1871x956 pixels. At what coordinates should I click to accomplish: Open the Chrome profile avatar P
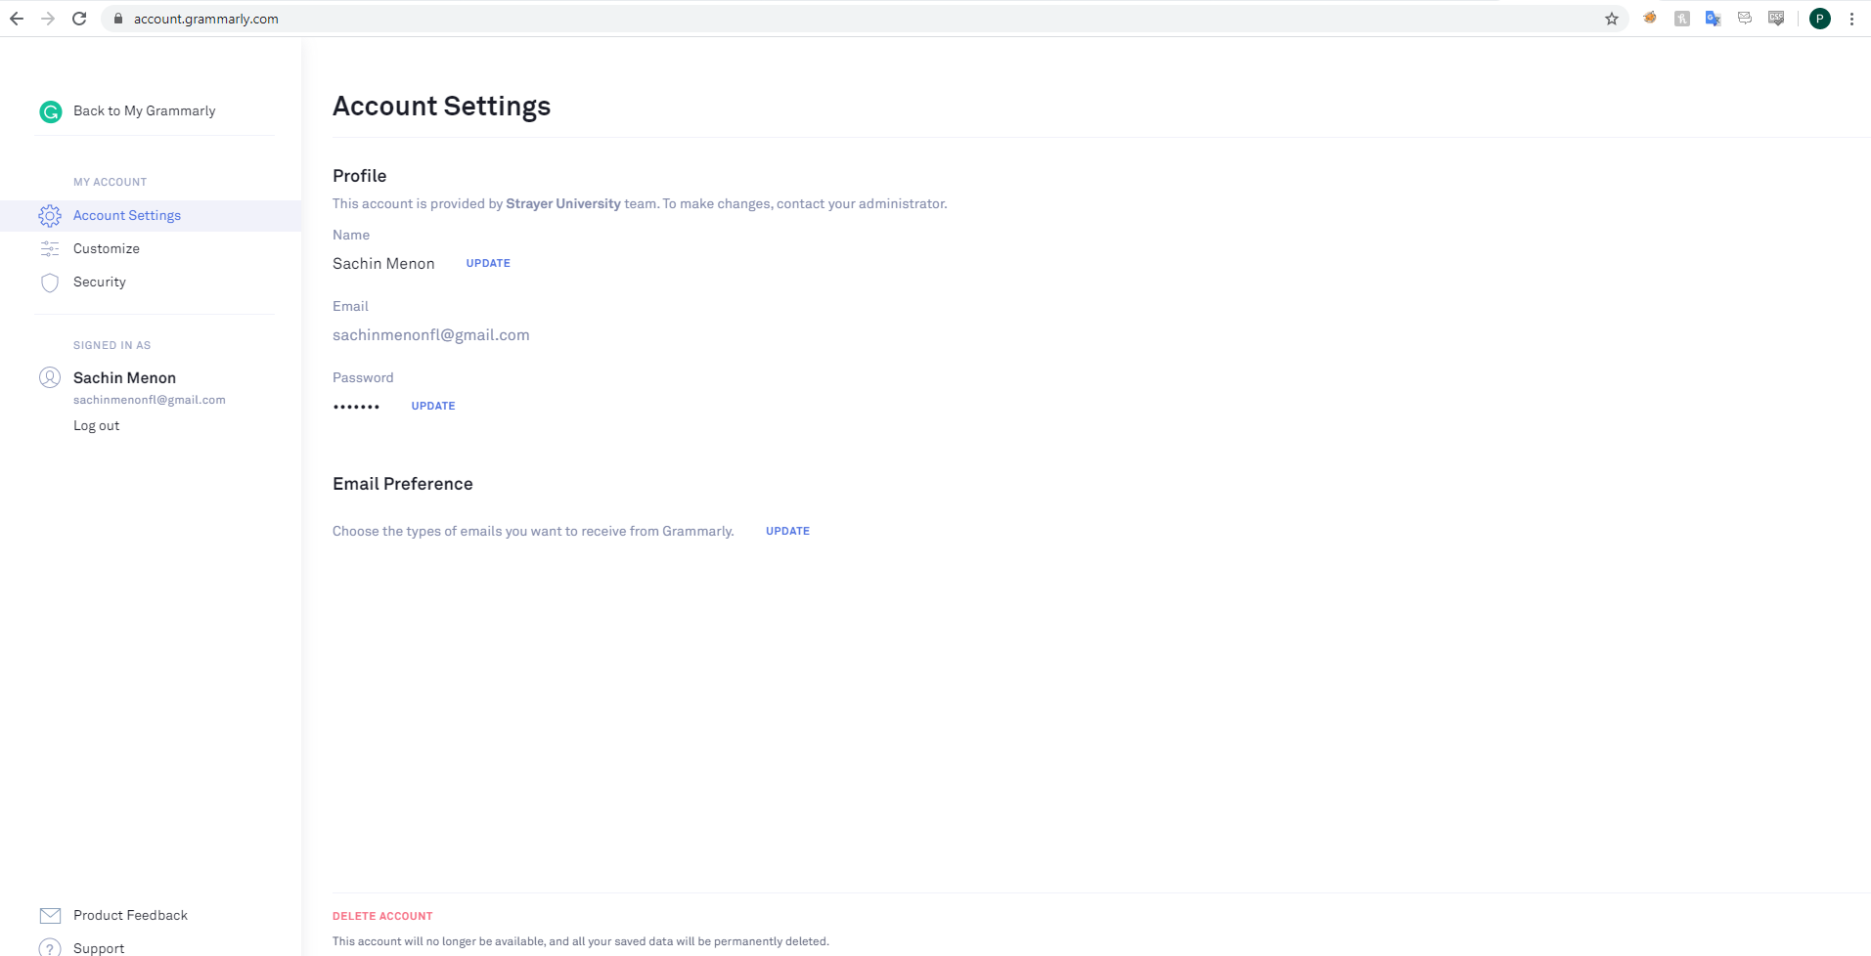coord(1820,19)
